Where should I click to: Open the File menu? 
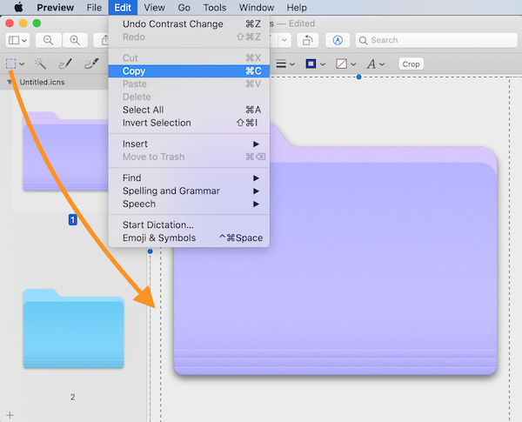click(x=94, y=7)
